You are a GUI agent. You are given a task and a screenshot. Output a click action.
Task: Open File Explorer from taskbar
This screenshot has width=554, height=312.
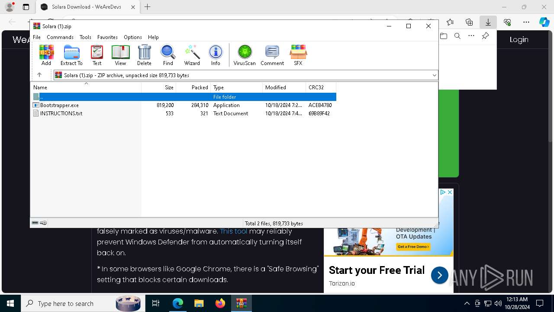coord(199,303)
